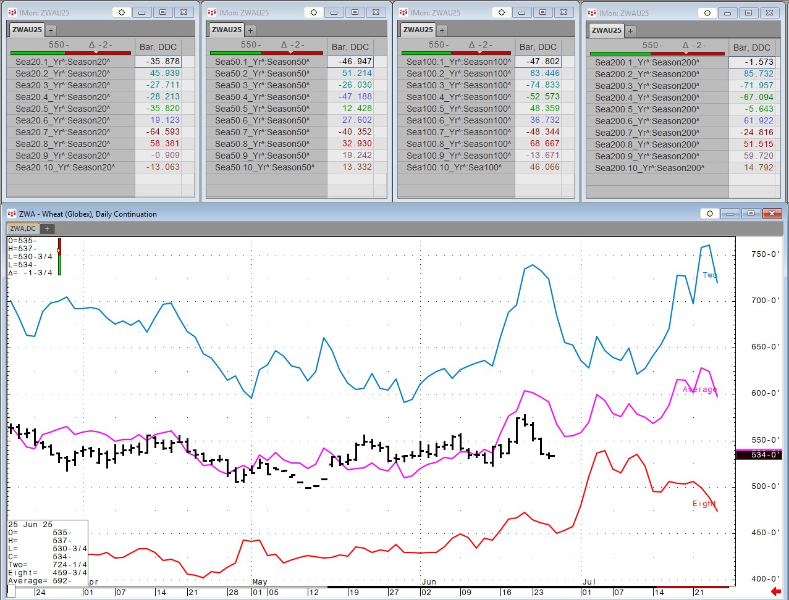Restore the Season100 IMon window
The height and width of the screenshot is (600, 789).
(542, 12)
